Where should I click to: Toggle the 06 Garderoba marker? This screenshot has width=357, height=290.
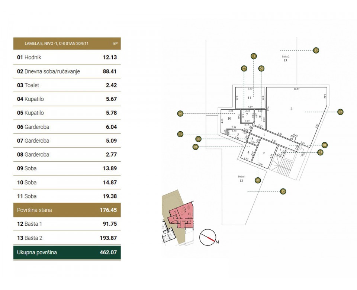click(x=262, y=68)
